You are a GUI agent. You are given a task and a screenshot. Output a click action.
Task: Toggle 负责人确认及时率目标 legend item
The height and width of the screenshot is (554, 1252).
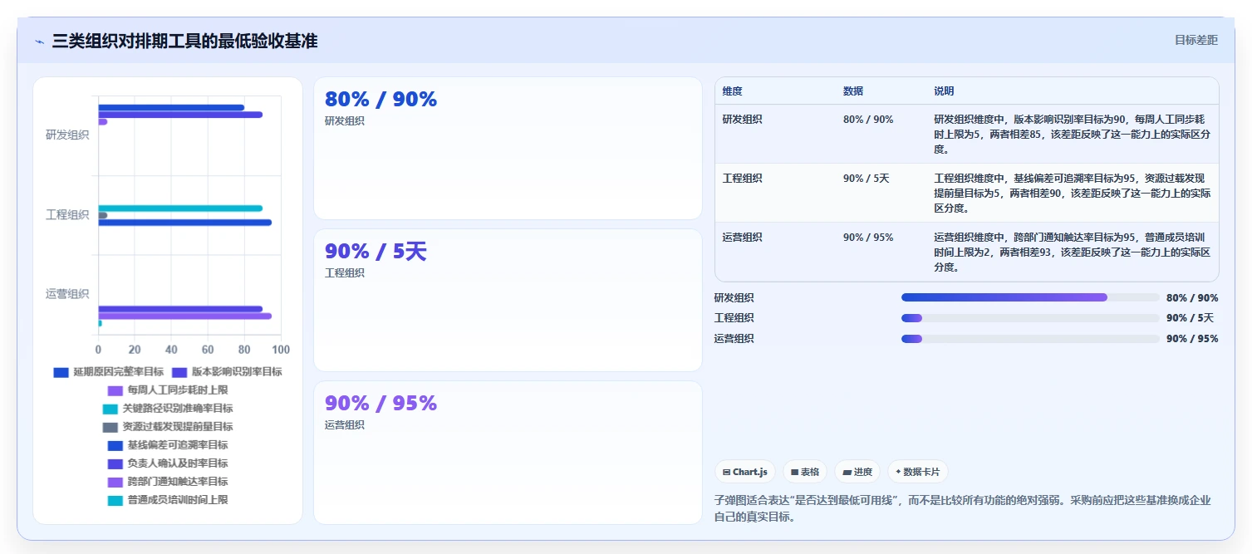pyautogui.click(x=168, y=463)
